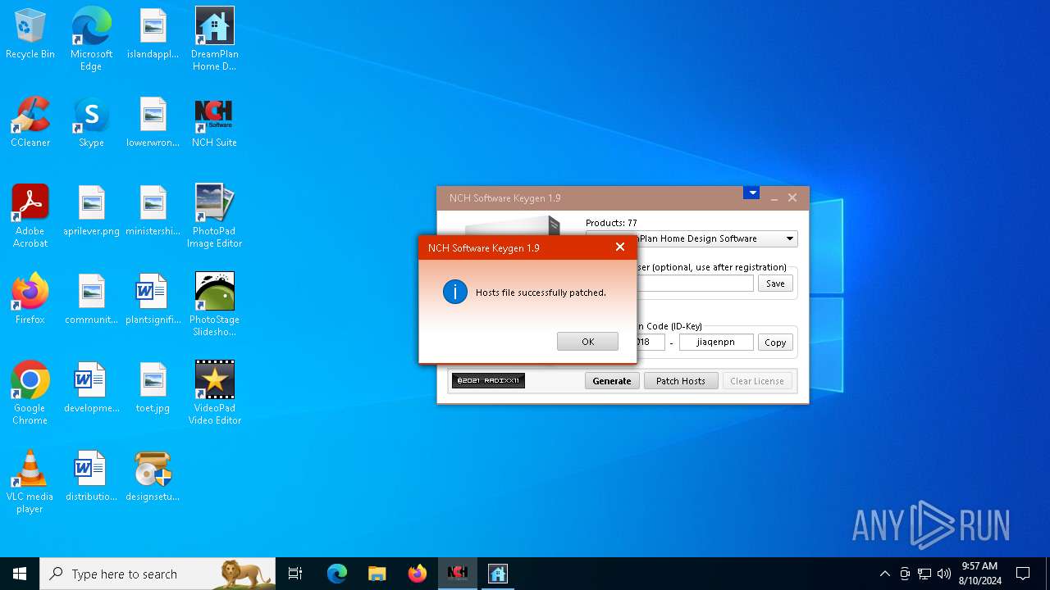The width and height of the screenshot is (1050, 590).
Task: Click the Patch Hosts button
Action: point(681,381)
